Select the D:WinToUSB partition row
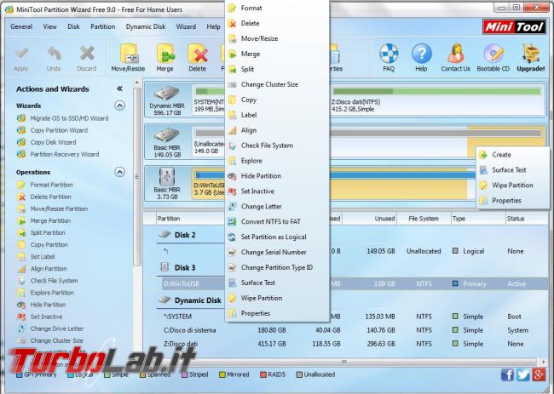 (x=355, y=283)
